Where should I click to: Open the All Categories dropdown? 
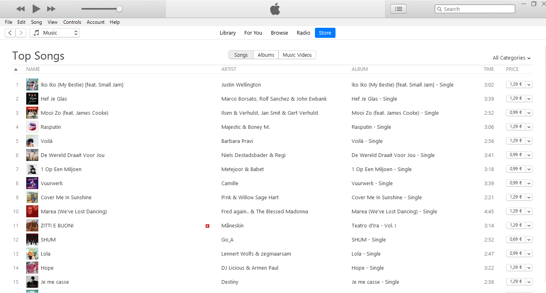pos(511,58)
